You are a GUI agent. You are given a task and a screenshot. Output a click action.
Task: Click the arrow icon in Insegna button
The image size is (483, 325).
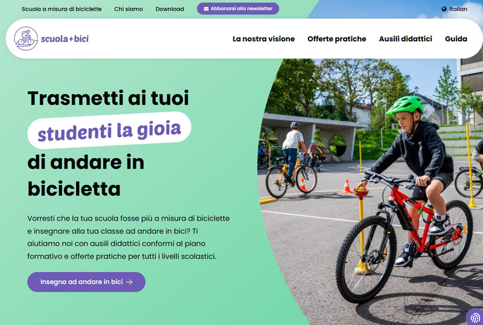pos(129,282)
